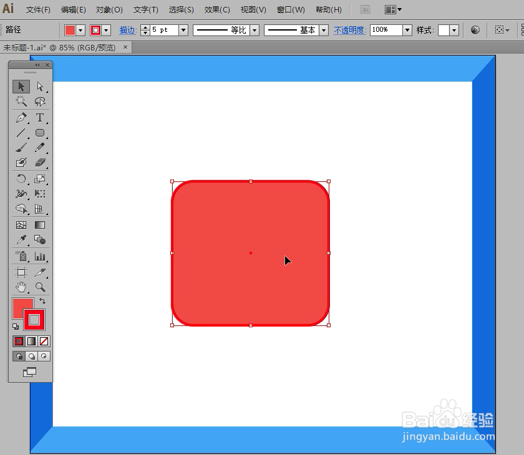Open graphic style 样式 dropdown
Image resolution: width=524 pixels, height=455 pixels.
point(454,31)
